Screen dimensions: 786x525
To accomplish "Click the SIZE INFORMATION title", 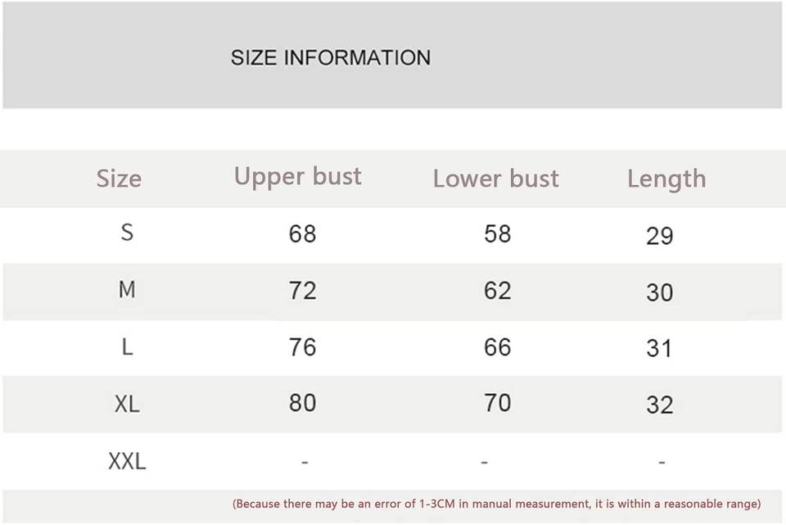I will coord(330,57).
